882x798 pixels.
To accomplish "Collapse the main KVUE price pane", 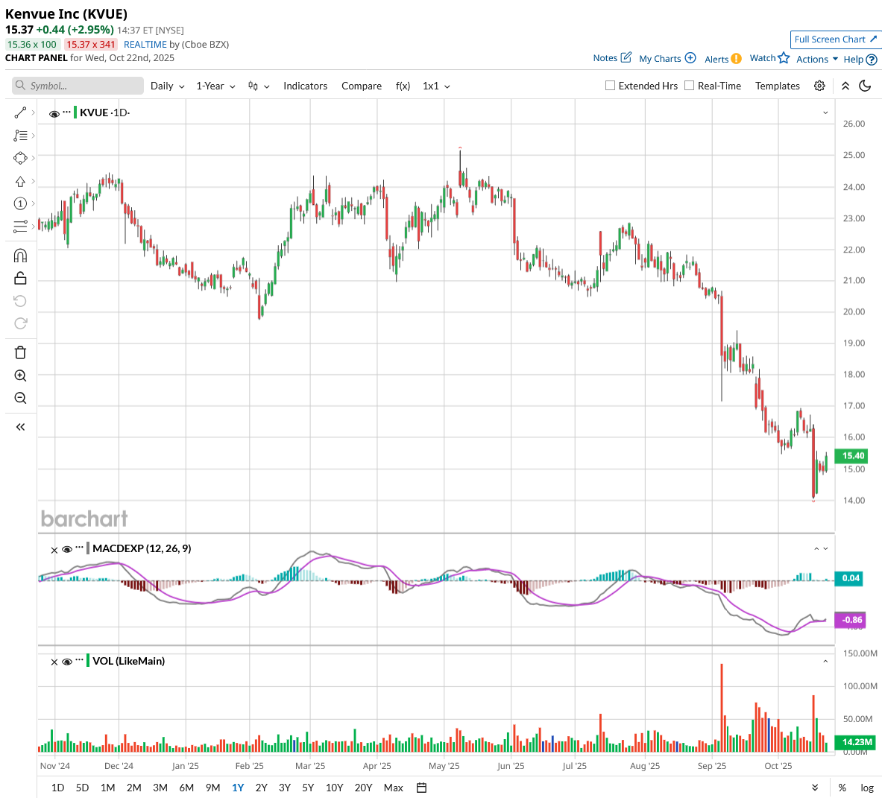I will click(825, 113).
